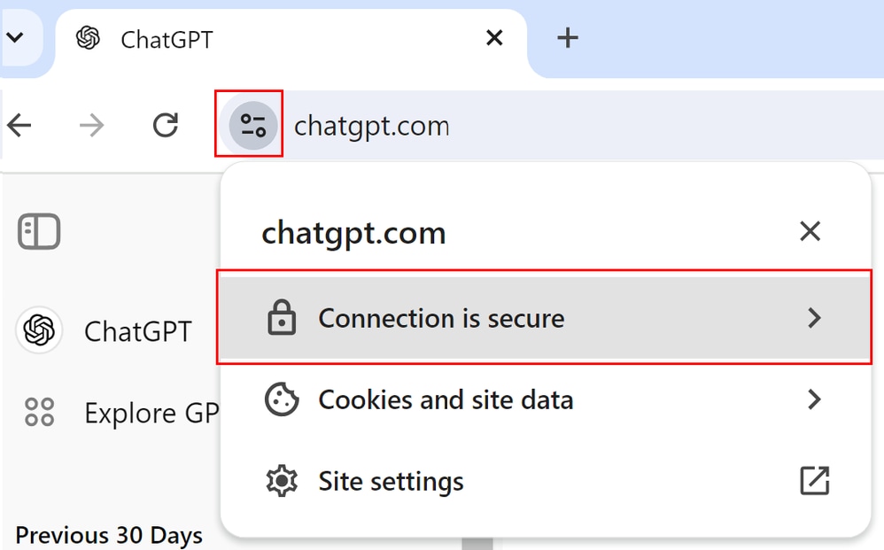Click the site information tune icon
Screen dimensions: 884x550
pyautogui.click(x=252, y=125)
